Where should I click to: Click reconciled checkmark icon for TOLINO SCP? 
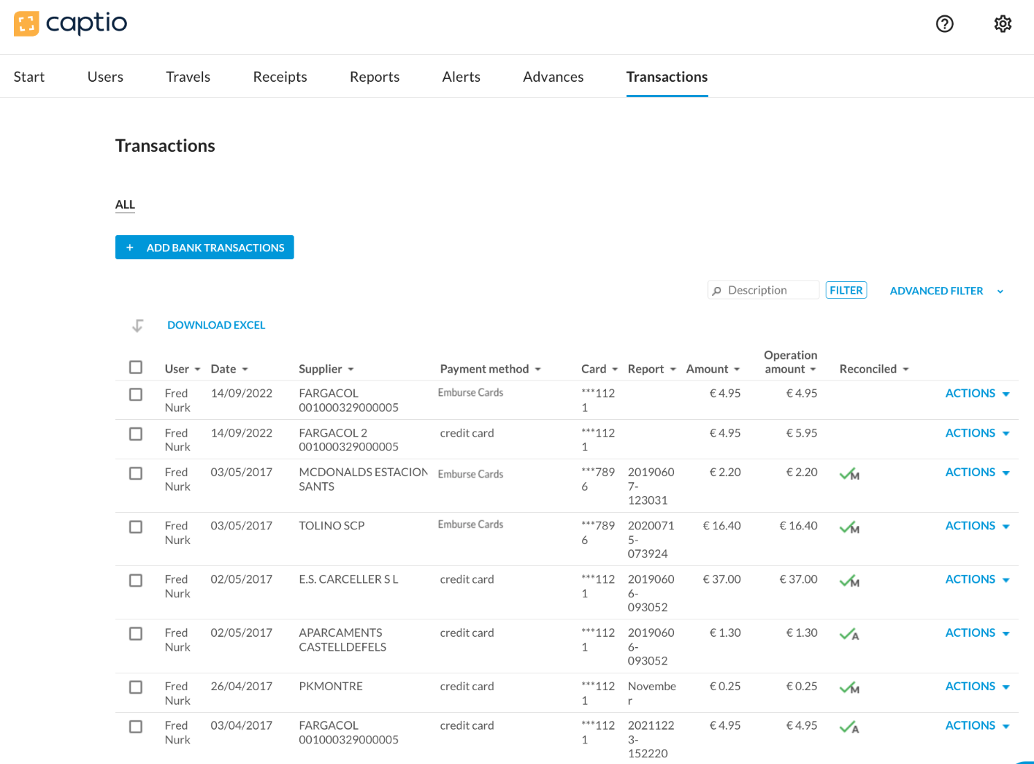point(849,527)
